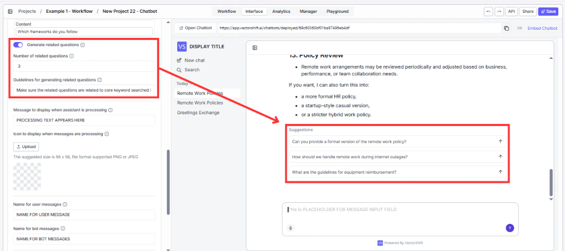Click the Name for user messages field
The width and height of the screenshot is (565, 251).
point(84,215)
